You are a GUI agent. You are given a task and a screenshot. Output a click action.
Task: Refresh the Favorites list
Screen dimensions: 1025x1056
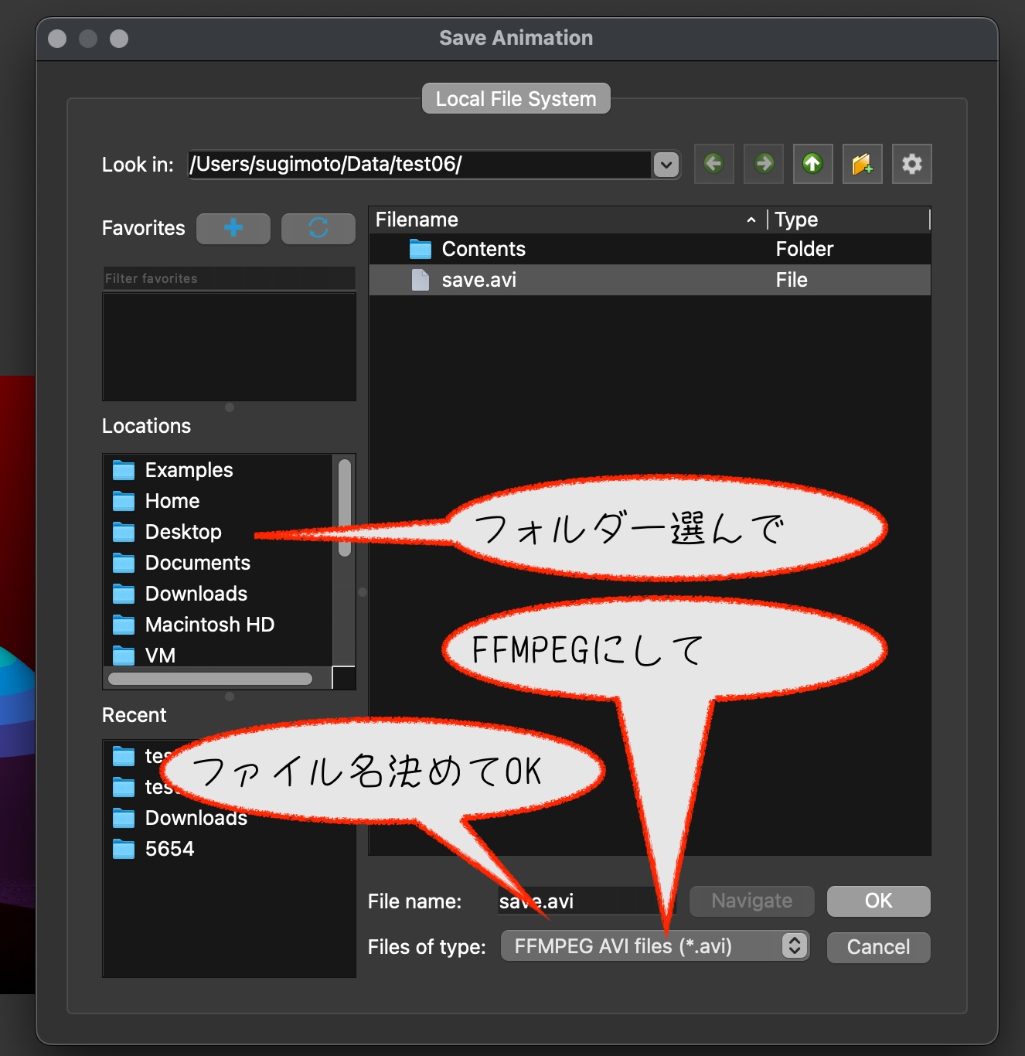(318, 228)
